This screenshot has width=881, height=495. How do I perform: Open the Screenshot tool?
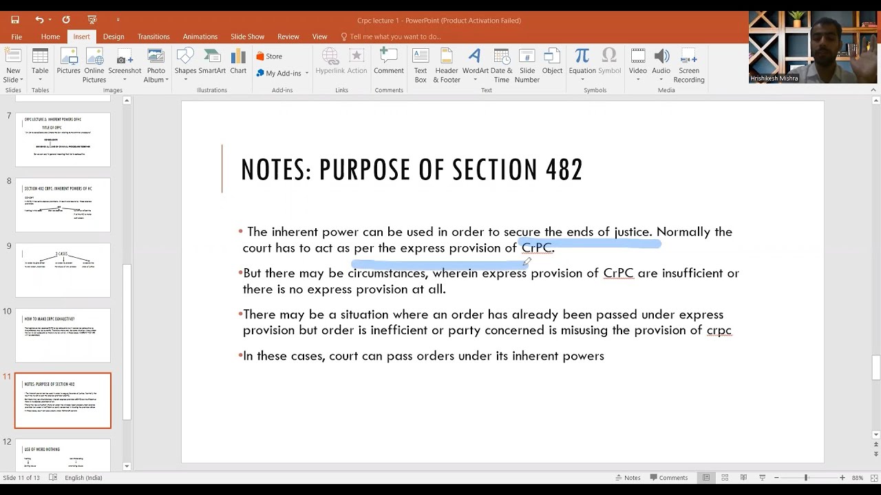[125, 65]
